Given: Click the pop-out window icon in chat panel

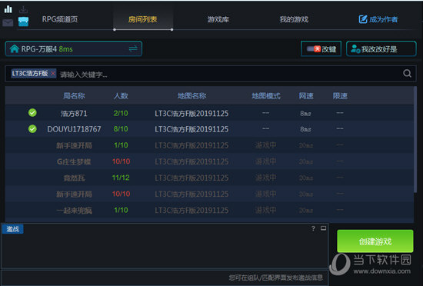Looking at the screenshot, I should click(323, 228).
